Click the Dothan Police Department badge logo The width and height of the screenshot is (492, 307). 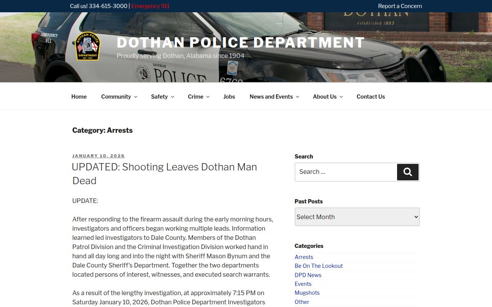click(x=88, y=46)
